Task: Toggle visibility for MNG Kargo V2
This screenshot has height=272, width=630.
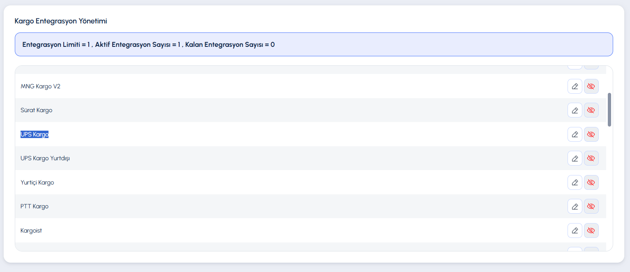Action: (591, 86)
